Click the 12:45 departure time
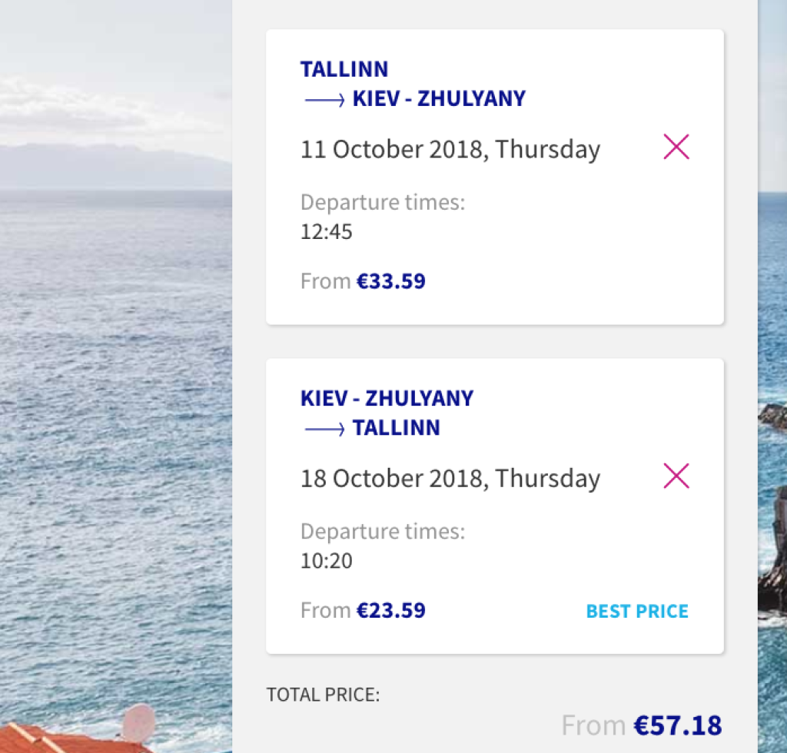 [x=326, y=232]
